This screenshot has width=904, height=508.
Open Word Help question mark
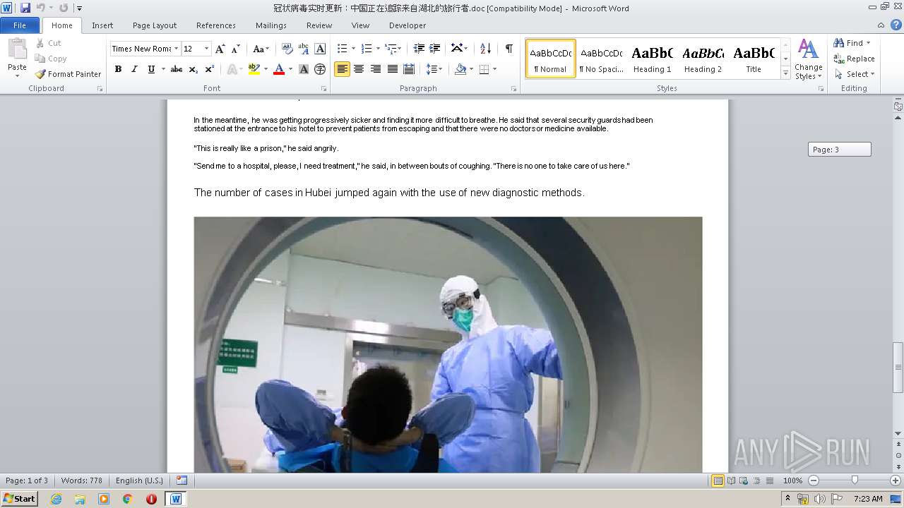(x=897, y=25)
